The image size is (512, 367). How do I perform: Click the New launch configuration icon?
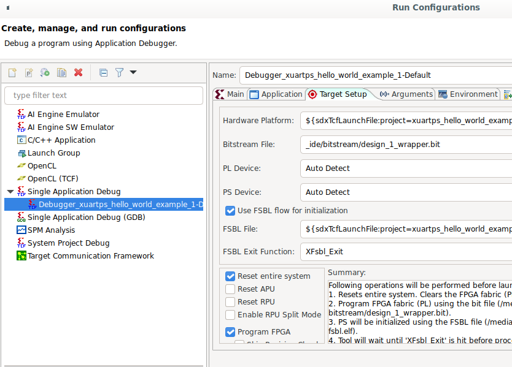tap(12, 72)
